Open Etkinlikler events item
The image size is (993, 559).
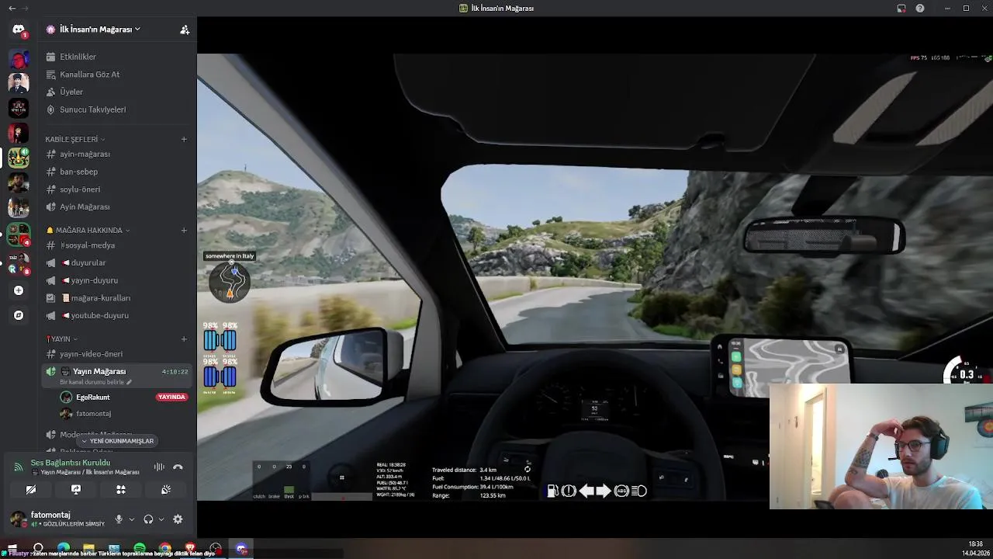118,57
